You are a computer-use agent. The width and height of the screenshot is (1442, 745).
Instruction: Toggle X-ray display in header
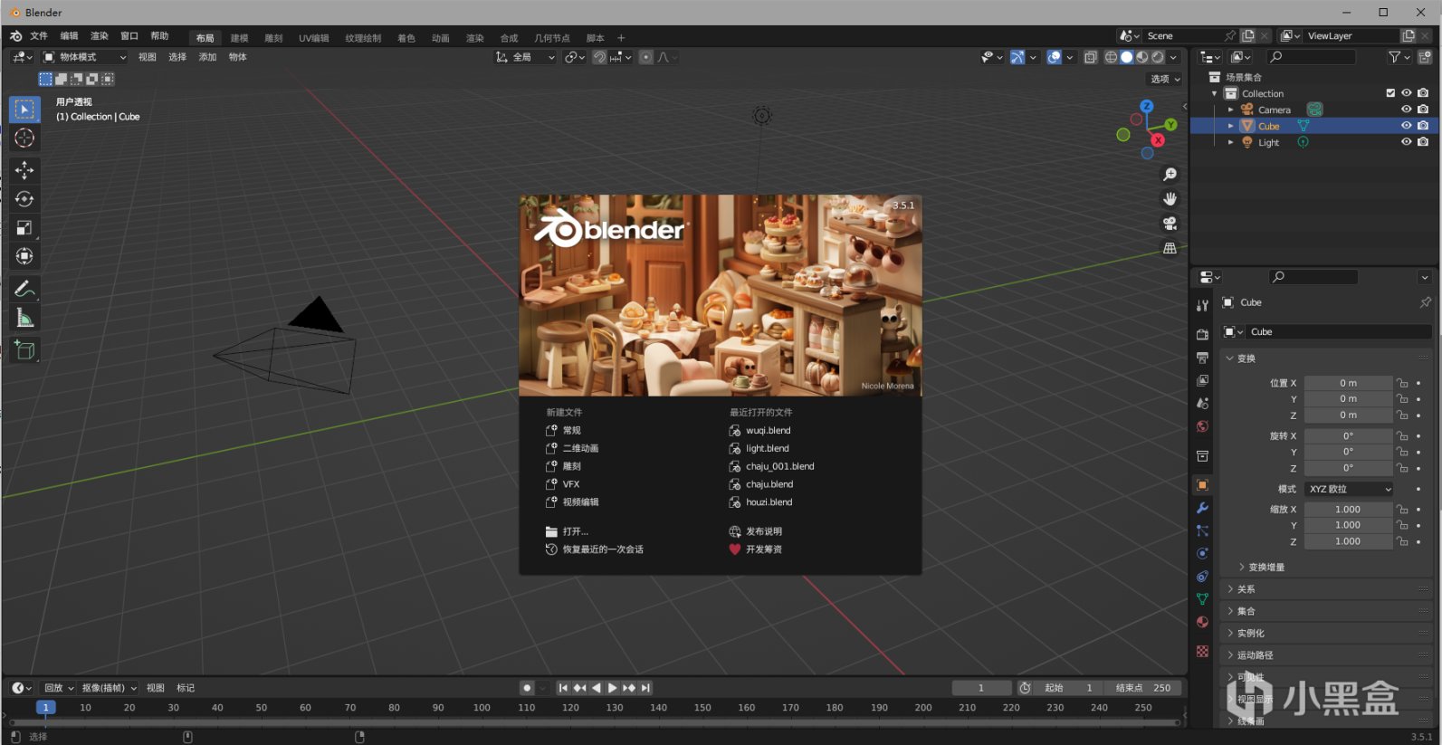click(1091, 57)
